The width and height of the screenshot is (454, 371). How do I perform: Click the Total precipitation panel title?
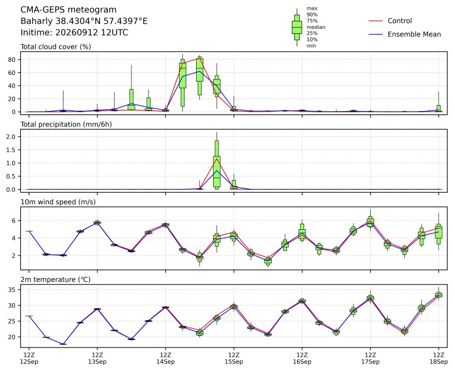66,124
